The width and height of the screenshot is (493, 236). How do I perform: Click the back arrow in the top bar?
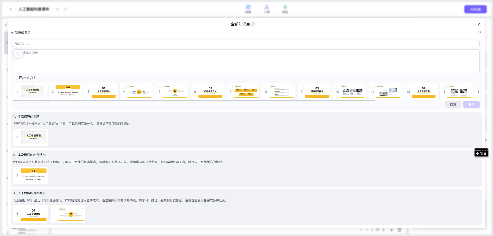(11, 9)
